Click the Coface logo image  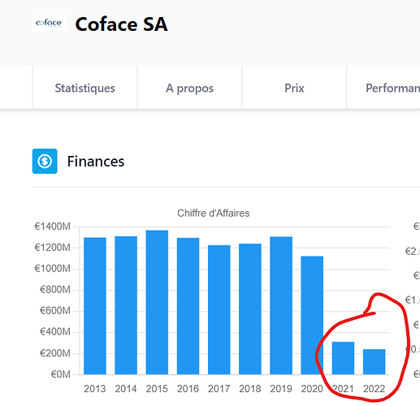[x=49, y=23]
